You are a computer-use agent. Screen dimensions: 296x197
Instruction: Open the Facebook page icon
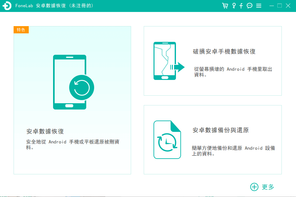(241, 6)
